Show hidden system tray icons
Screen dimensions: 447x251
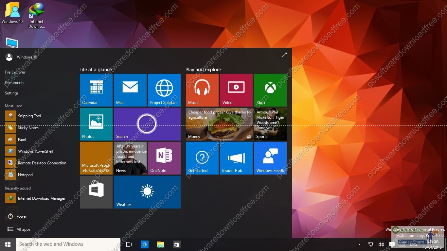click(x=359, y=244)
